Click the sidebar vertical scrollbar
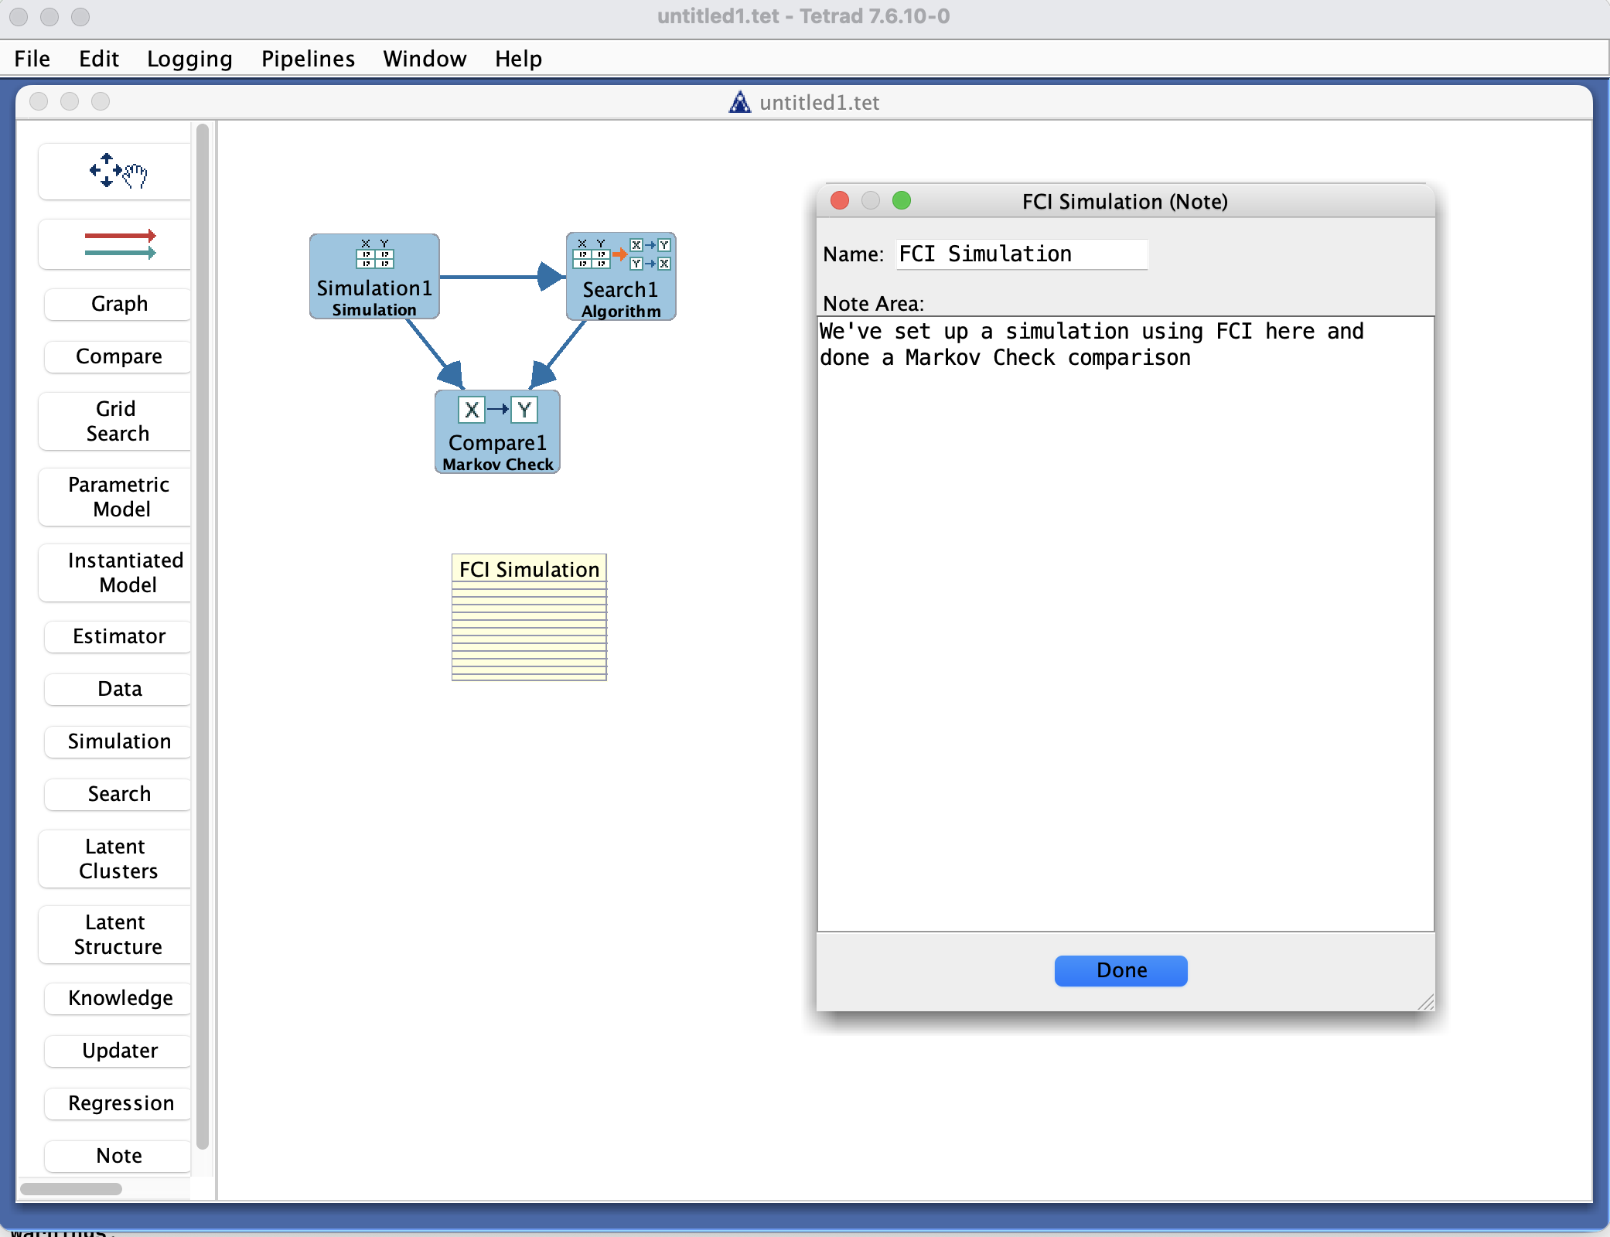Image resolution: width=1610 pixels, height=1237 pixels. (203, 636)
